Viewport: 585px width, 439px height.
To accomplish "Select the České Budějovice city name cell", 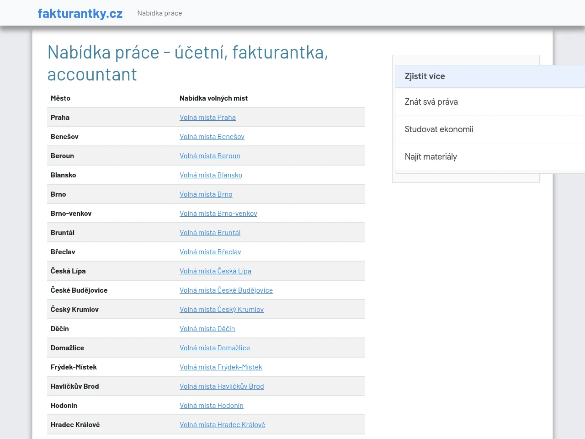I will pyautogui.click(x=112, y=290).
